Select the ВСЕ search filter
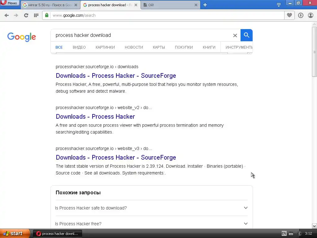Screen dimensions: 317x238 (59, 47)
